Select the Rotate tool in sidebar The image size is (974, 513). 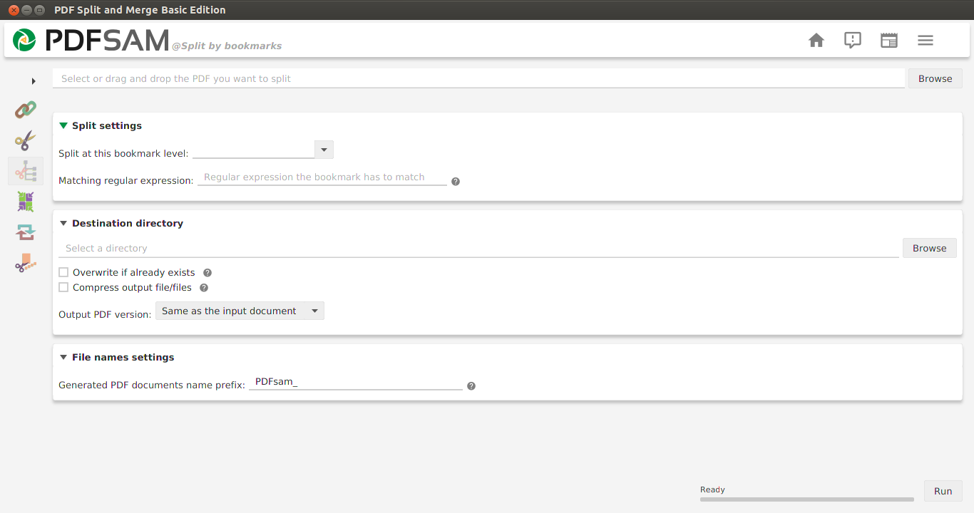point(26,232)
